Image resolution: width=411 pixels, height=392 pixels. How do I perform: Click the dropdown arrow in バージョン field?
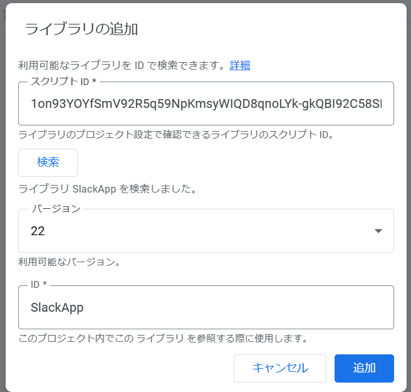[378, 231]
